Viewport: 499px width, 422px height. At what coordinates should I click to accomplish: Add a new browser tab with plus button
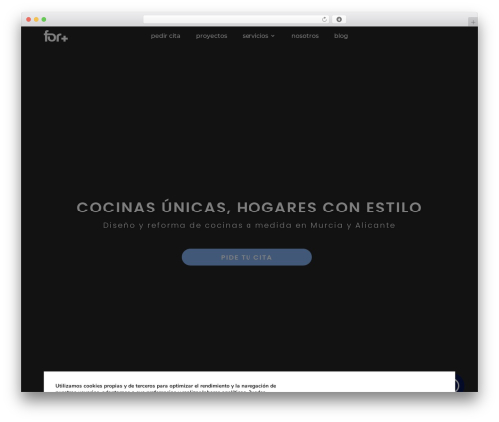click(x=473, y=22)
